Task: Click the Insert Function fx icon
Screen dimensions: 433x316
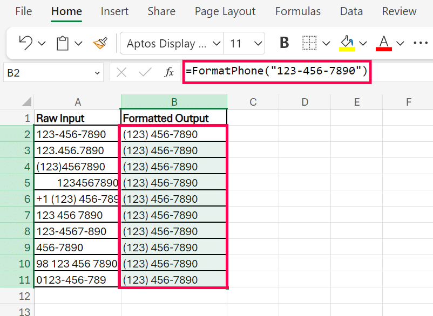Action: click(x=169, y=72)
